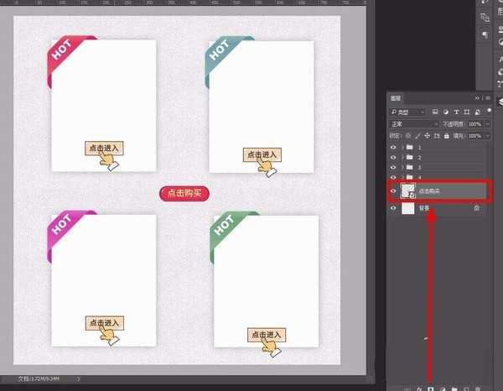Click the layer styles fx icon
Image resolution: width=503 pixels, height=391 pixels.
click(x=419, y=388)
